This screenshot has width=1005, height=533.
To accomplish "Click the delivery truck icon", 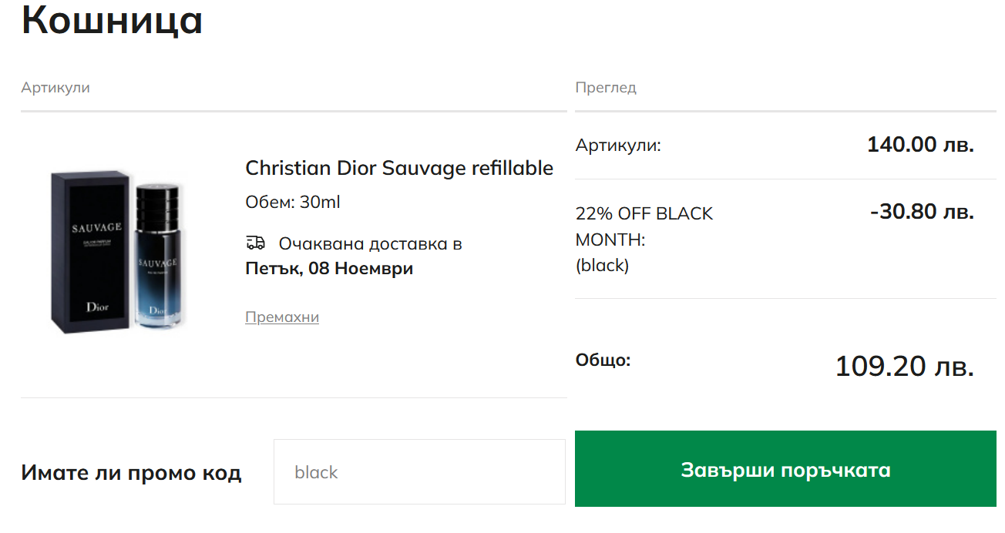I will pyautogui.click(x=255, y=243).
